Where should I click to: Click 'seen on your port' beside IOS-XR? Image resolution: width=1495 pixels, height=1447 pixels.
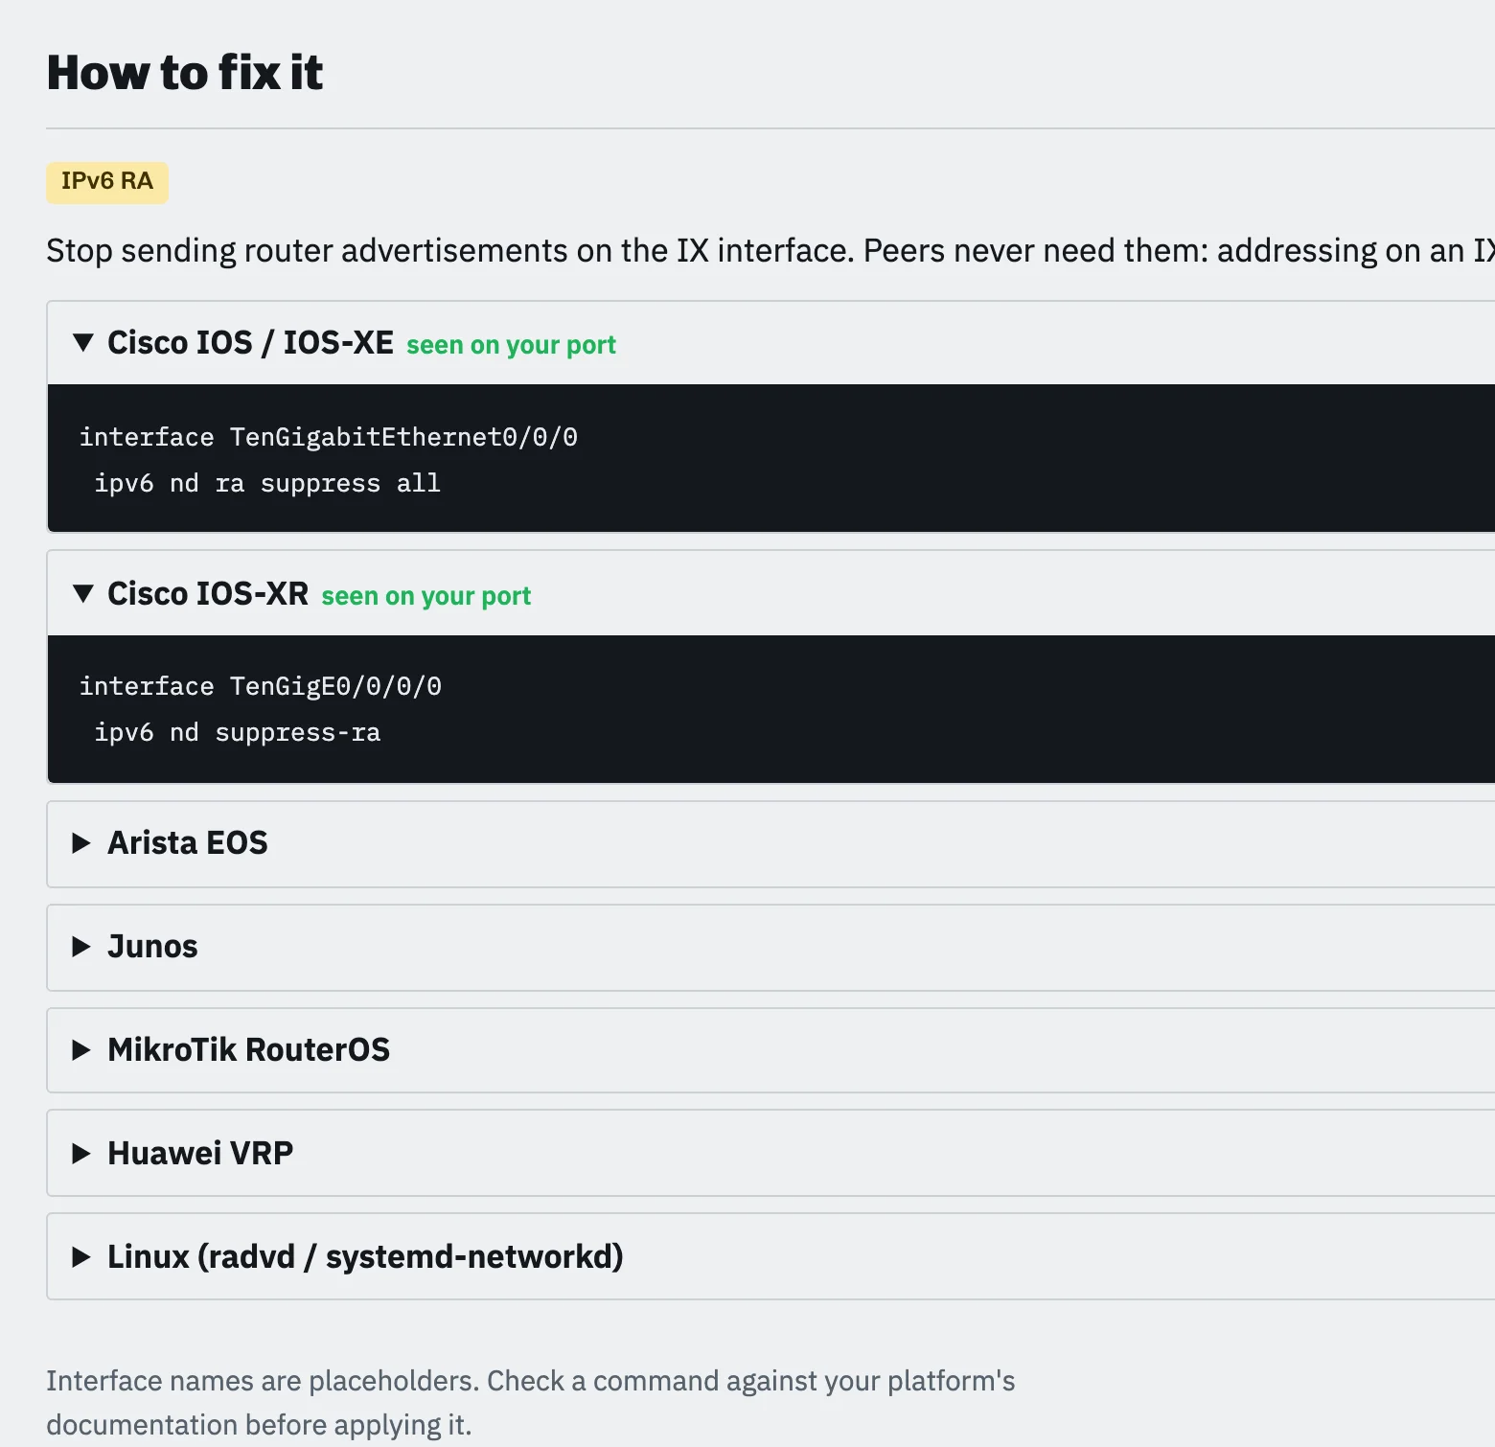click(x=425, y=596)
